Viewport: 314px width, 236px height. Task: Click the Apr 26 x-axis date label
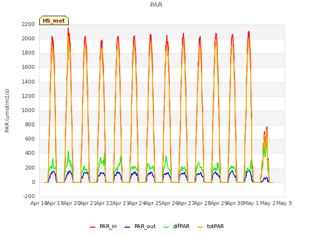pos(170,203)
